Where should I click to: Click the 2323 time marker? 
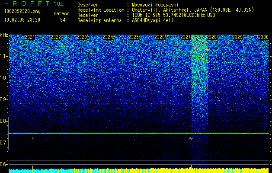pyautogui.click(x=82, y=37)
